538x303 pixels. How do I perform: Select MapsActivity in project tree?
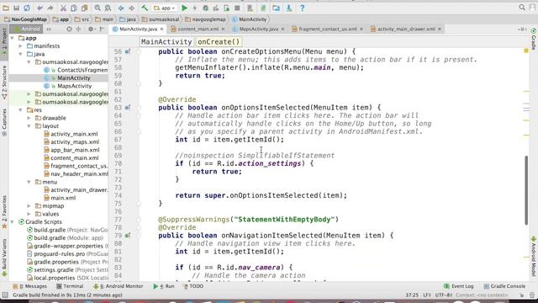tap(74, 86)
